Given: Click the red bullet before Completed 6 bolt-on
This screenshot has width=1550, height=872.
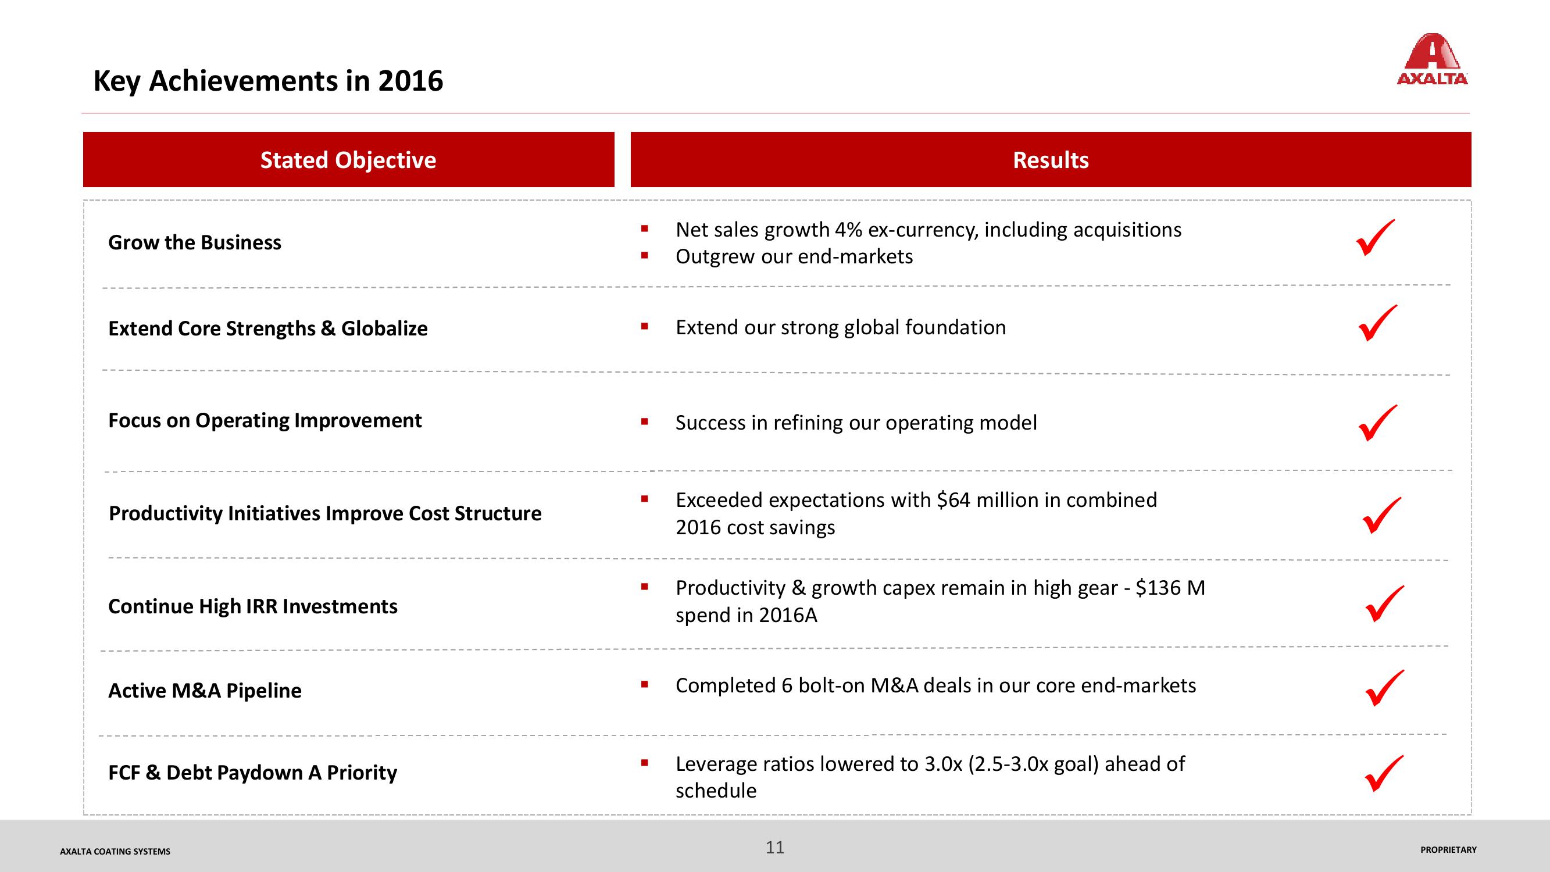Looking at the screenshot, I should [644, 684].
